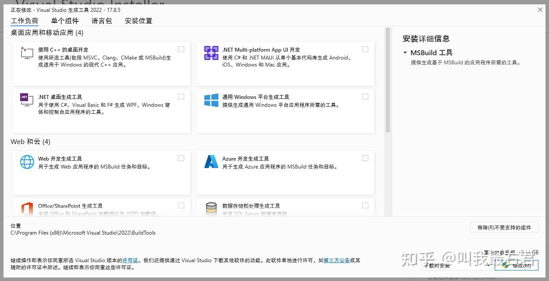Click the 通用 Windows 平台 Windows logo icon

[211, 100]
